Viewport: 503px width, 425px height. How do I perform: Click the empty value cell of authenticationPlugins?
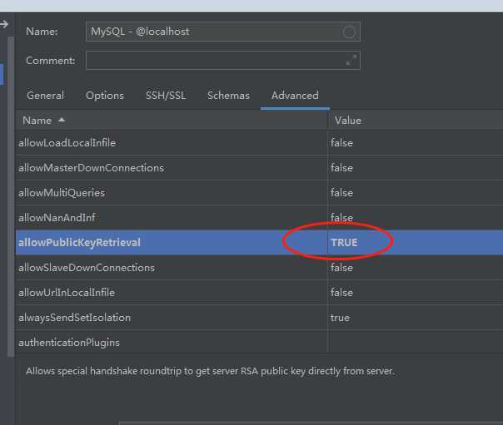(x=416, y=342)
